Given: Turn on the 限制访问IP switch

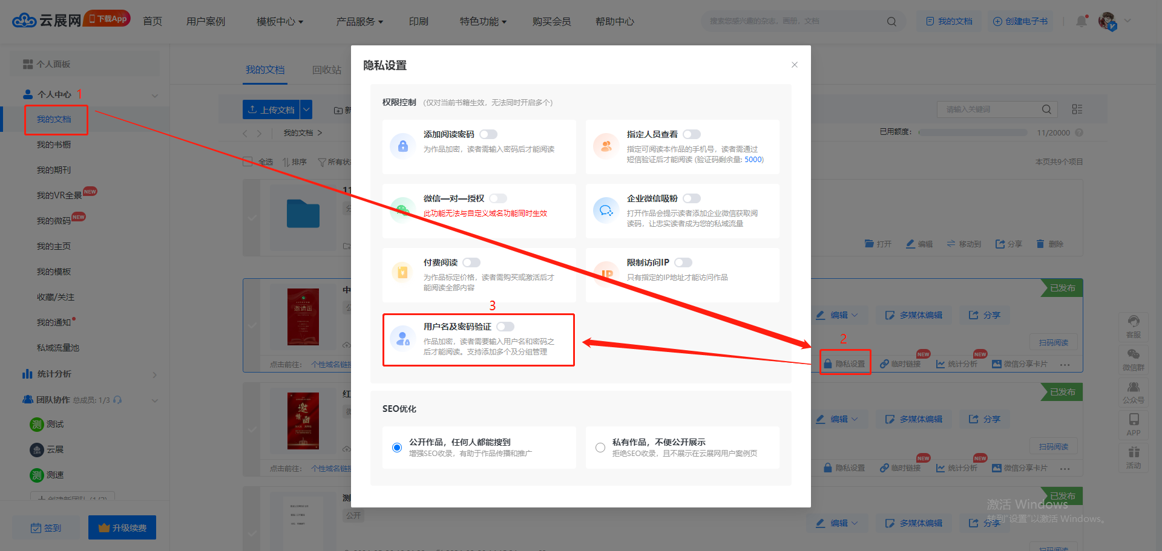Looking at the screenshot, I should (x=683, y=262).
